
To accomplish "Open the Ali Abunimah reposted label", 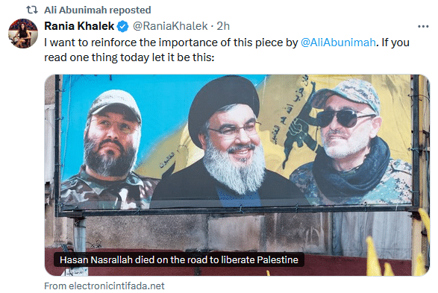I will pyautogui.click(x=98, y=10).
